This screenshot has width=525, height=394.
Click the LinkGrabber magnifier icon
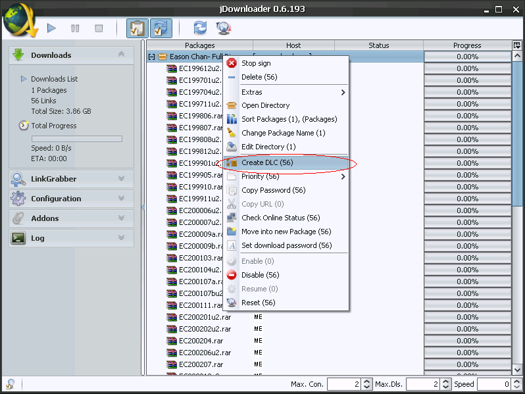click(x=18, y=179)
